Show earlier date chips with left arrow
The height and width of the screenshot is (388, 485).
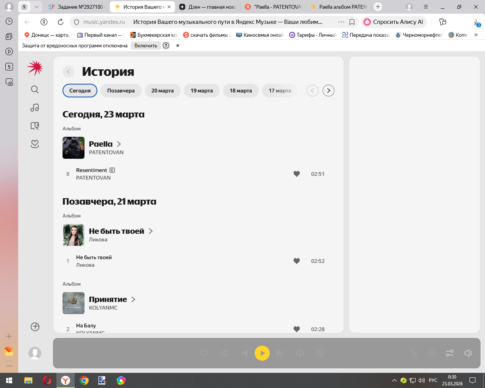312,91
